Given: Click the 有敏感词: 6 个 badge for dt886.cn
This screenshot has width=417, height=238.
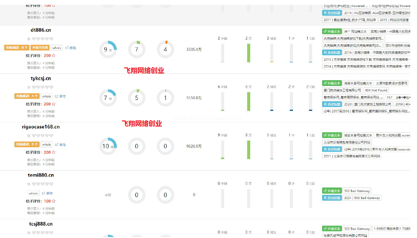Looking at the screenshot, I should [16, 48].
